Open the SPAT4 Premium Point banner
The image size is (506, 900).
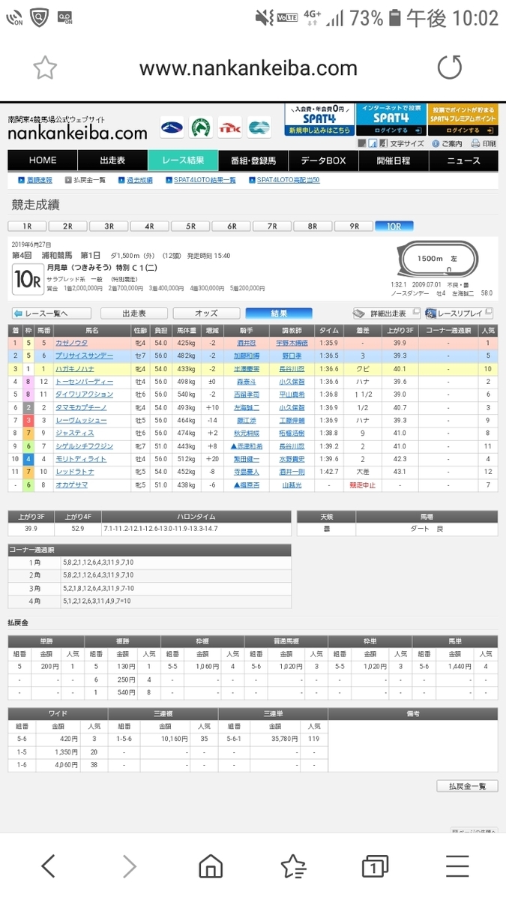pos(463,119)
